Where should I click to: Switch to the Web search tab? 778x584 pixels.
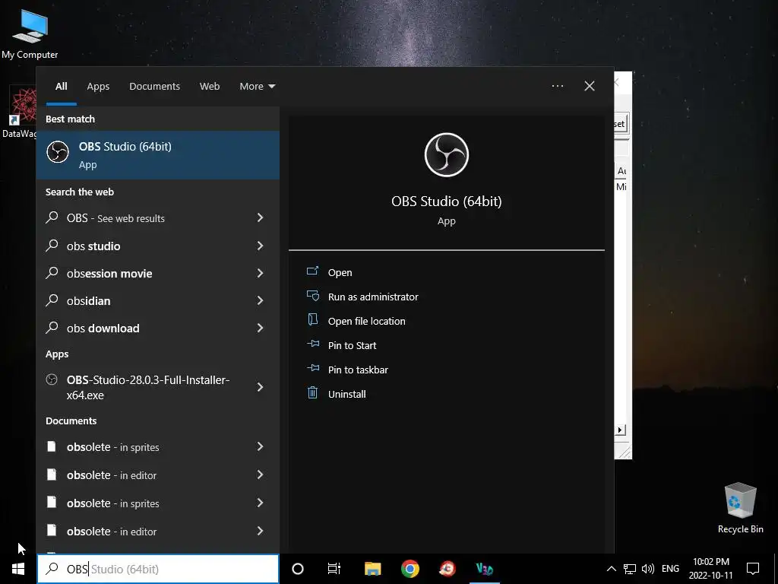210,87
